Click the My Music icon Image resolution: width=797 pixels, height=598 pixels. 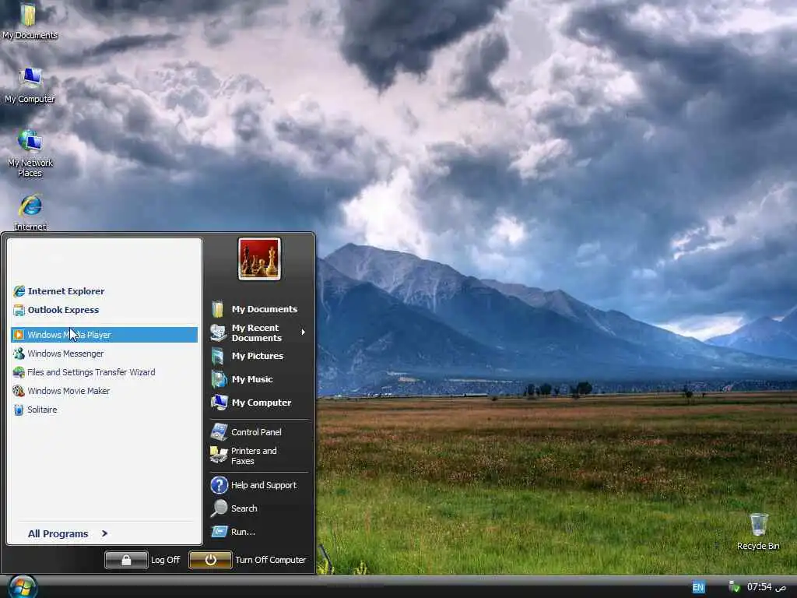point(219,379)
